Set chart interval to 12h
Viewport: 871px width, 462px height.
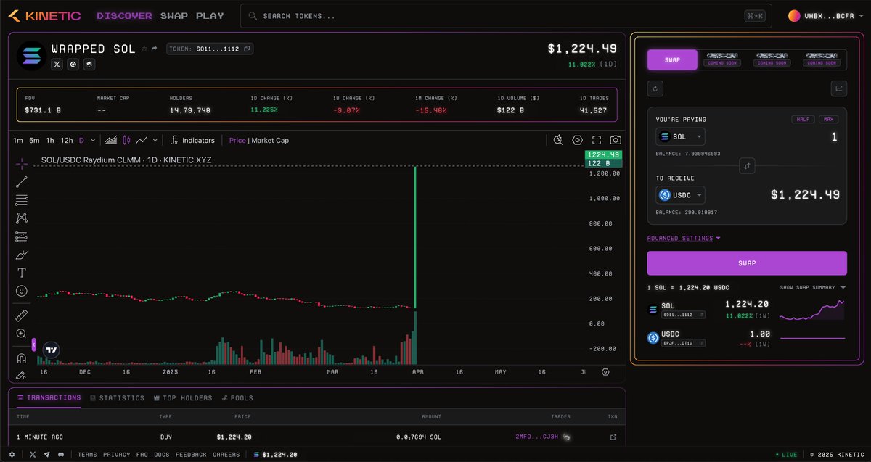tap(67, 140)
